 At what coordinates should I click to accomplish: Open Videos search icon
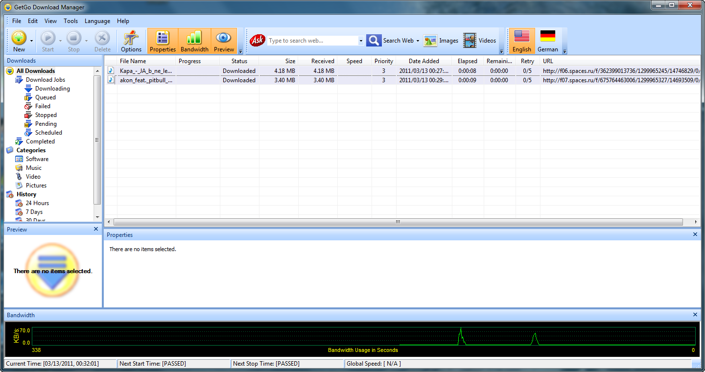click(470, 41)
